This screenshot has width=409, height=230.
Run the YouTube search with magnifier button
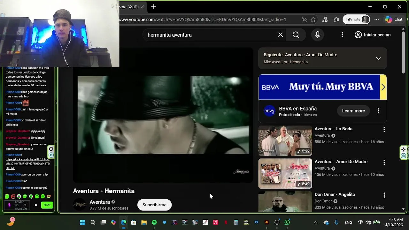pos(296,35)
